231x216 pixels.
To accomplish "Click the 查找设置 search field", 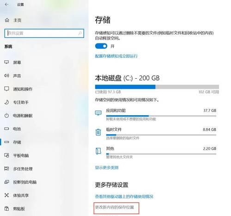I will click(44, 33).
